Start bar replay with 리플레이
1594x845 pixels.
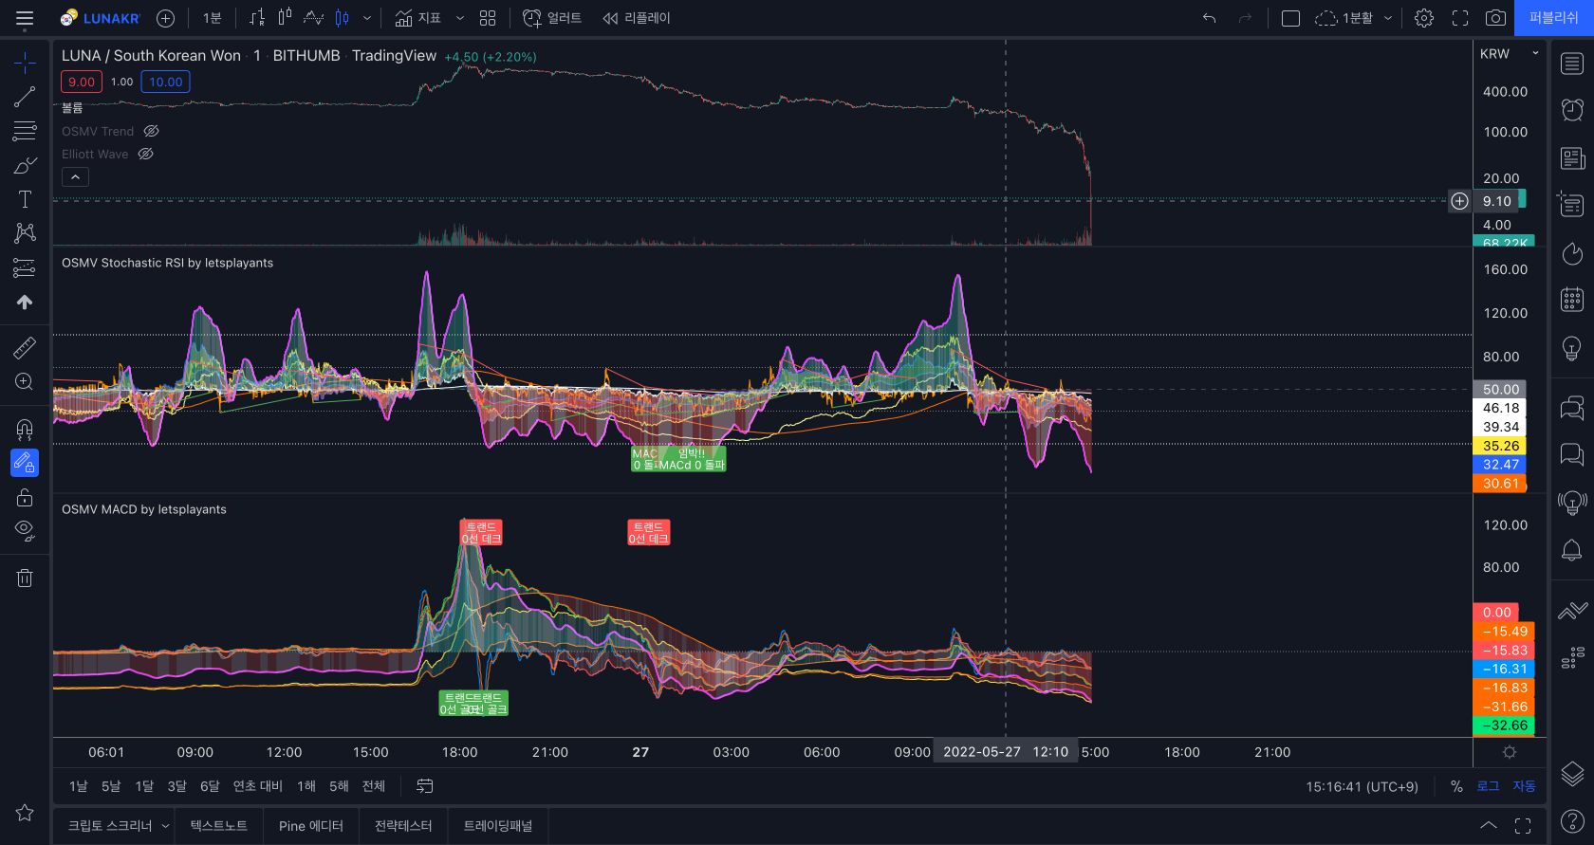(637, 18)
